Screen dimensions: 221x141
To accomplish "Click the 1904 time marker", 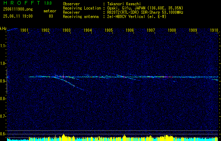I will pos(88,30).
